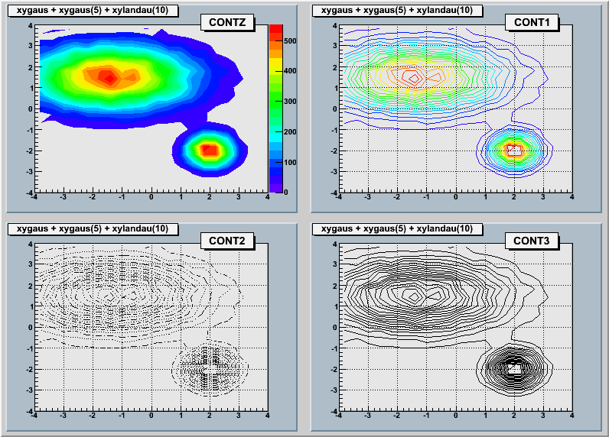Select the large colored contour peak in CONT1

[x=414, y=76]
